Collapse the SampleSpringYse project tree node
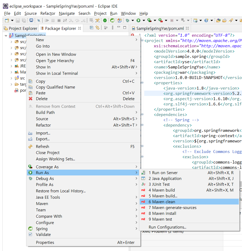 [6, 36]
